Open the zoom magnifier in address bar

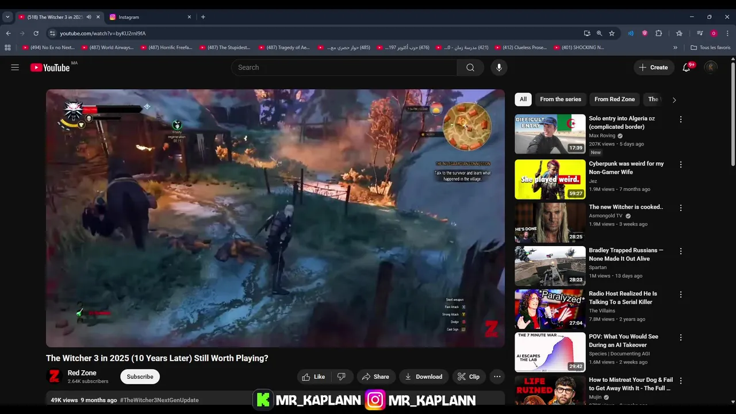click(599, 33)
